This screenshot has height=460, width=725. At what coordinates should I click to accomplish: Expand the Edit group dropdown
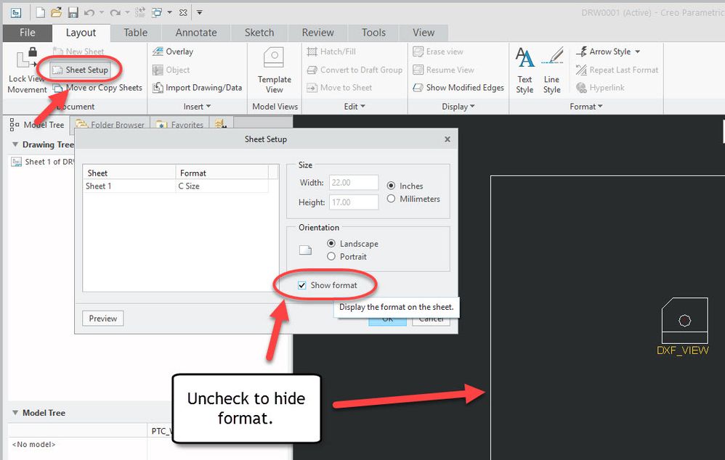tap(355, 107)
